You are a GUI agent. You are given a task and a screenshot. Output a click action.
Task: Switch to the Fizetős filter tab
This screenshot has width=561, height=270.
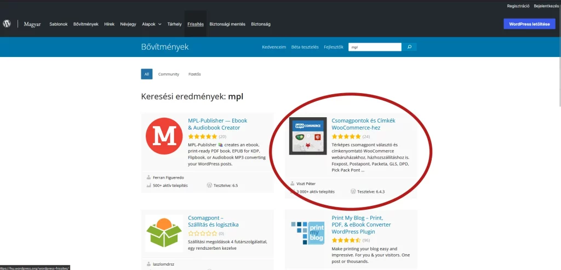pyautogui.click(x=194, y=74)
